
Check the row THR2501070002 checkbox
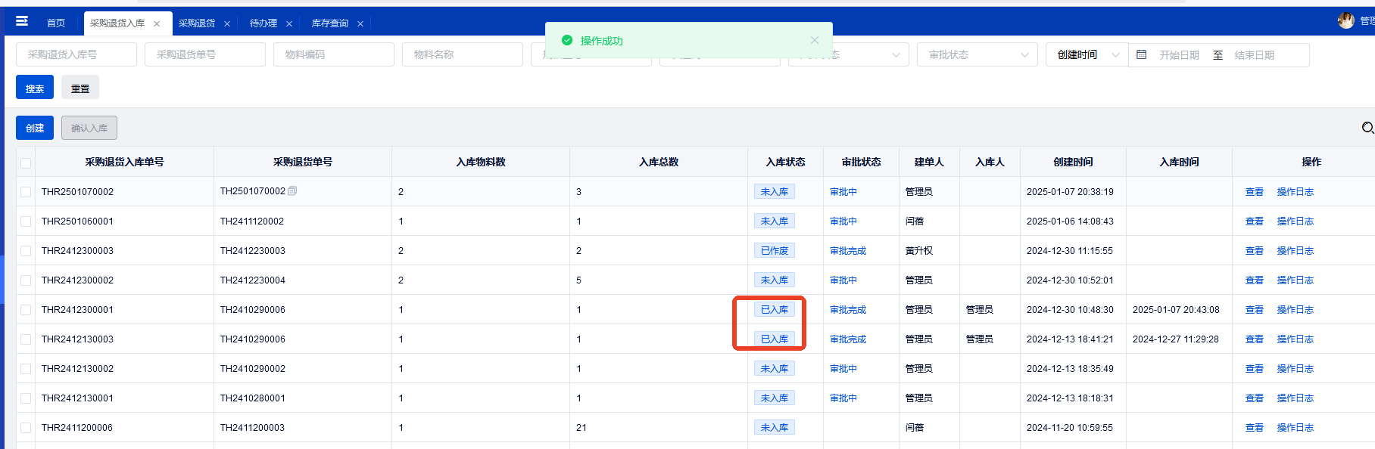point(26,192)
